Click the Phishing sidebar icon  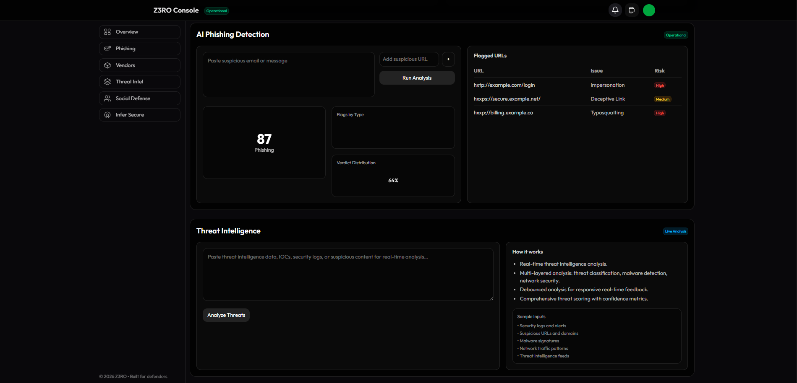[x=107, y=49]
